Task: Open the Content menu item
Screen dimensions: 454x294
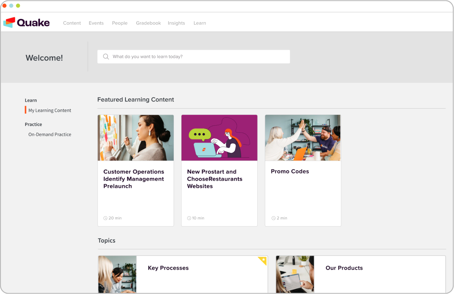Action: [x=72, y=23]
